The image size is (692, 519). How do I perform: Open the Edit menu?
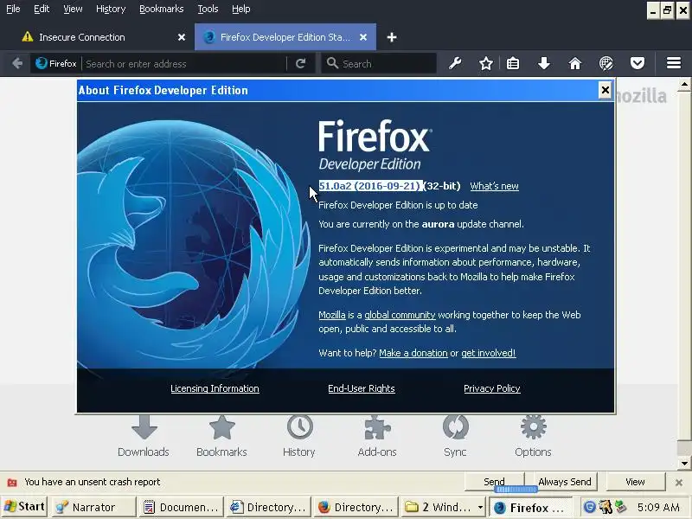42,9
